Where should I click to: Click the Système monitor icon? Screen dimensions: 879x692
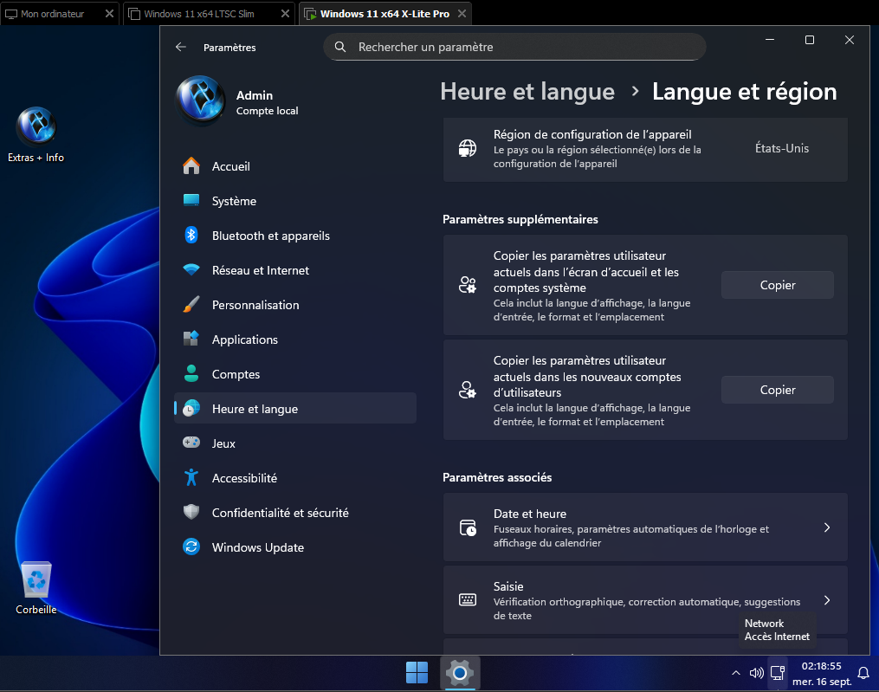[191, 201]
